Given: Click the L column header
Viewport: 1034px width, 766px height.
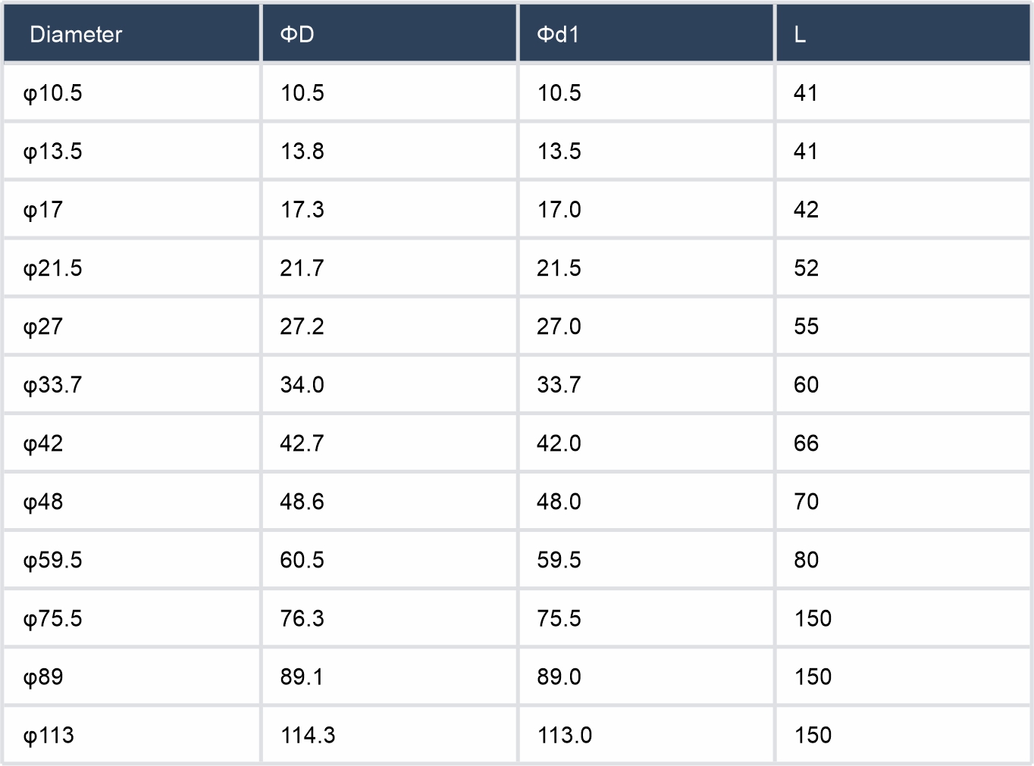Looking at the screenshot, I should click(800, 35).
